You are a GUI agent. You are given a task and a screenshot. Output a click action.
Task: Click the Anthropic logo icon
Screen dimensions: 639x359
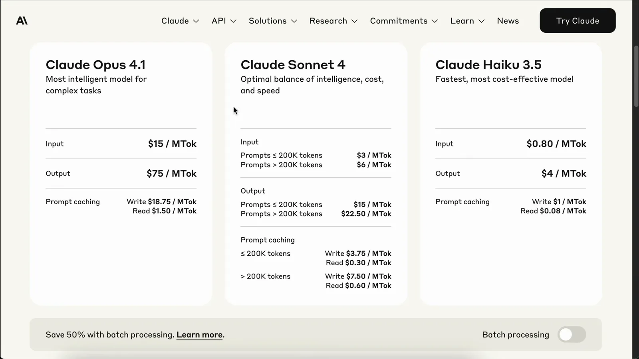(22, 21)
